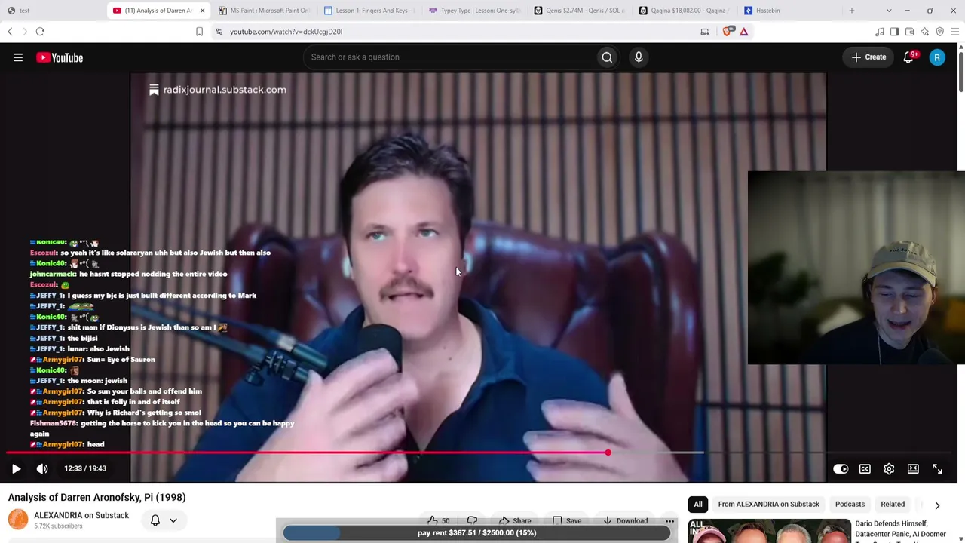Save video to a playlist

pos(566,520)
